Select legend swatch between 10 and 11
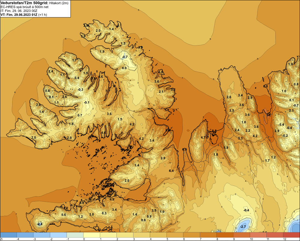 point(258,235)
